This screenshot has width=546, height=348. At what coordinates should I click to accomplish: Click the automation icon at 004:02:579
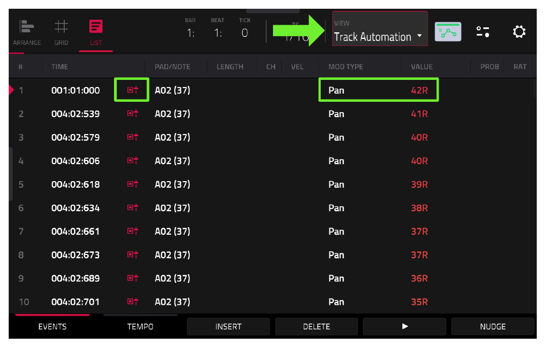(x=133, y=137)
